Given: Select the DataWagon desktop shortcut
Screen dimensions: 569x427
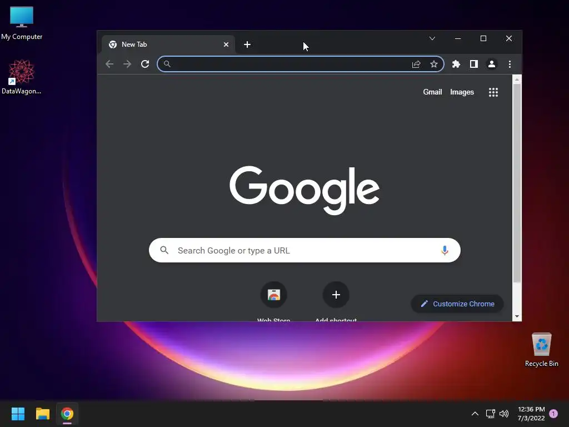Looking at the screenshot, I should click(x=22, y=77).
